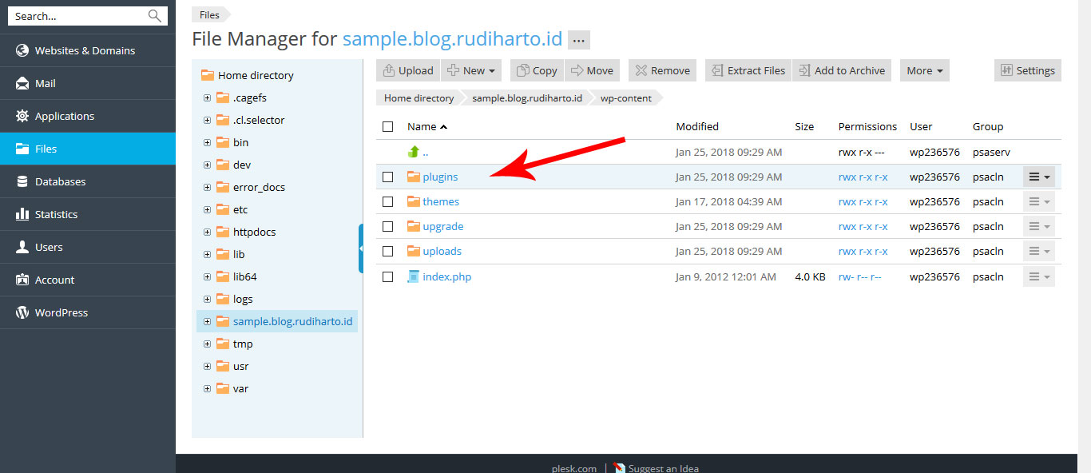Click the Home directory folder icon in tree
Screen dimensions: 1091x473
tap(208, 75)
